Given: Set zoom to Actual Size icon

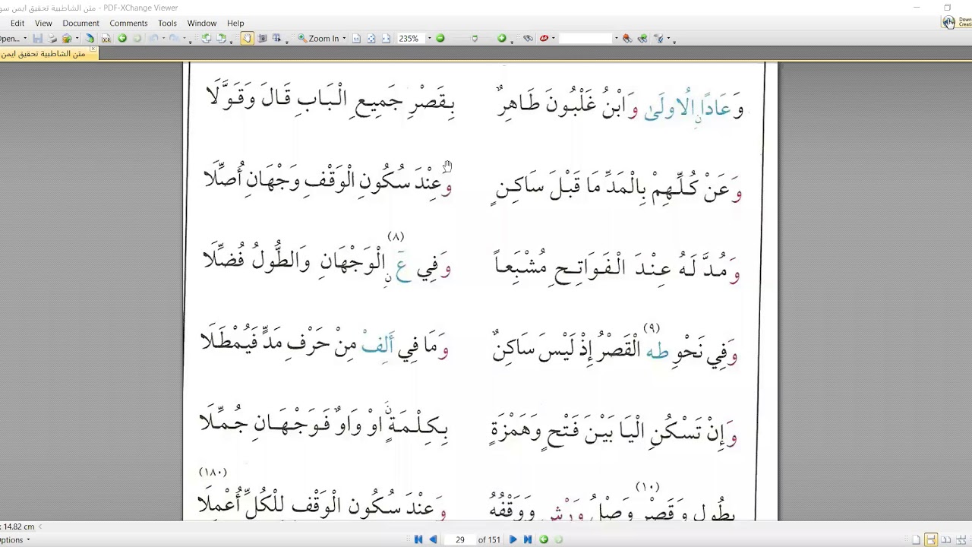Looking at the screenshot, I should point(356,38).
